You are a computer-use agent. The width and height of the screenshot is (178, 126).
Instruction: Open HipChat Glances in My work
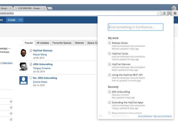[x=121, y=64]
